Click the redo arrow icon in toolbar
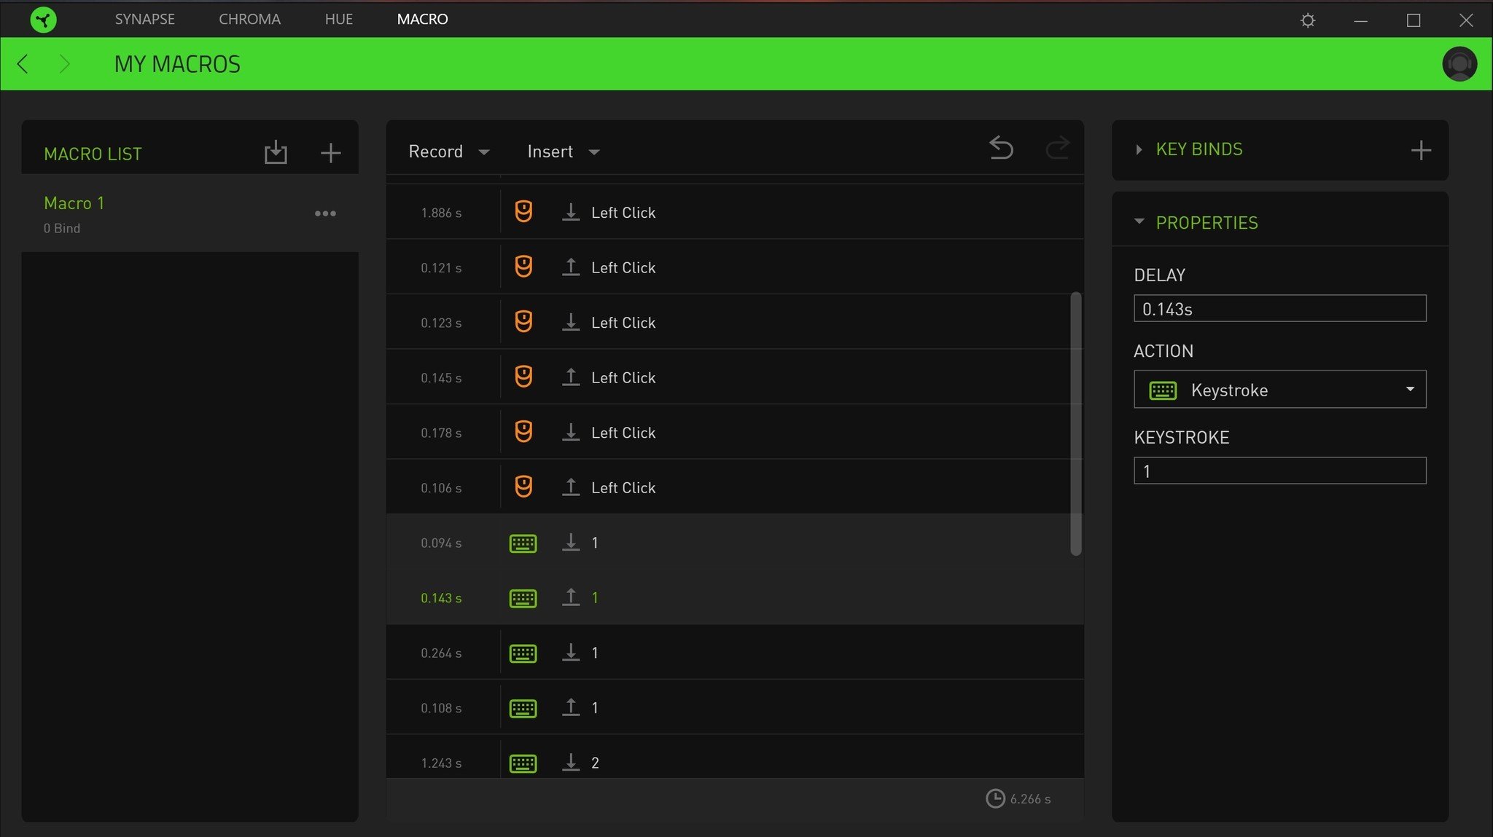This screenshot has width=1493, height=837. click(x=1057, y=151)
